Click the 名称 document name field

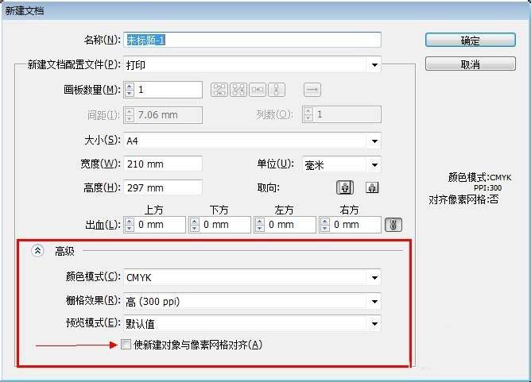[x=252, y=40]
